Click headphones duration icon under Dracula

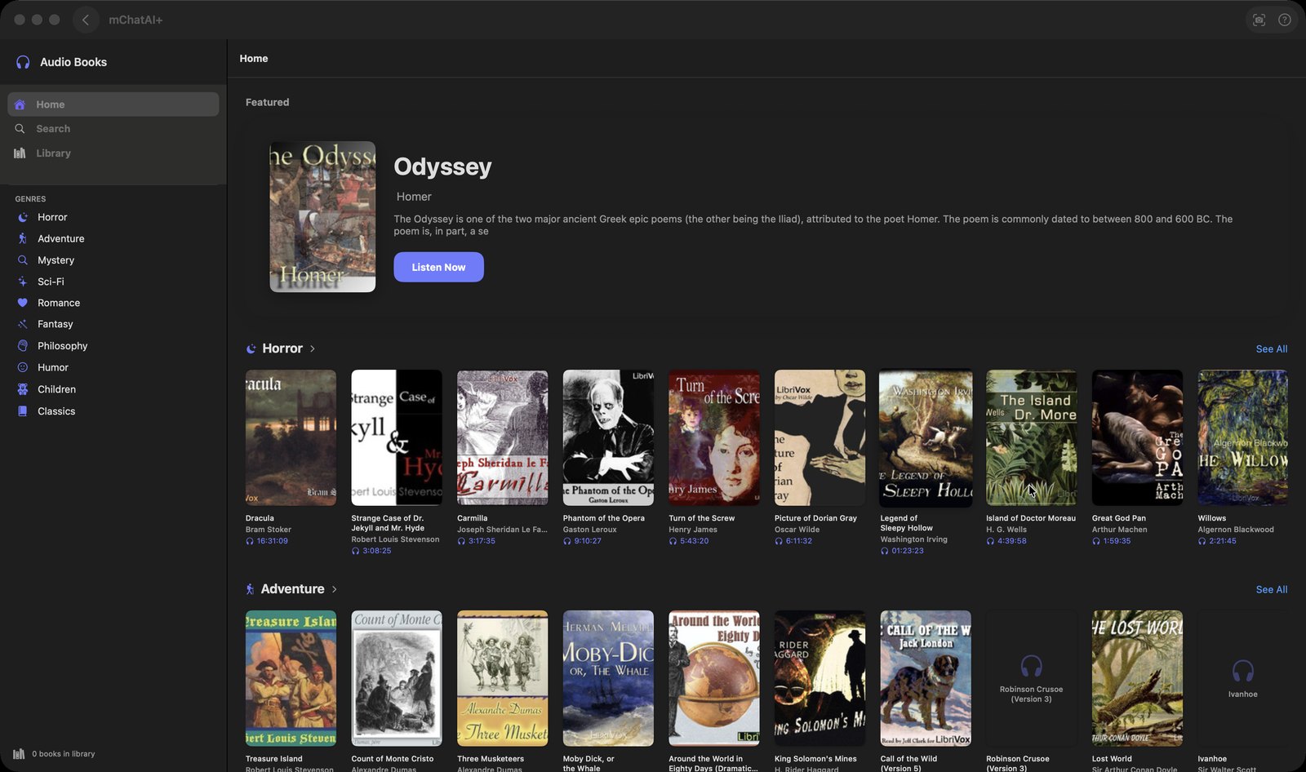(x=250, y=541)
